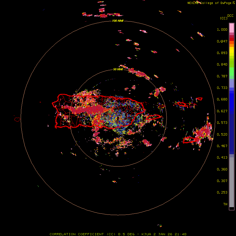Select the 0.947 scale label

point(222,41)
